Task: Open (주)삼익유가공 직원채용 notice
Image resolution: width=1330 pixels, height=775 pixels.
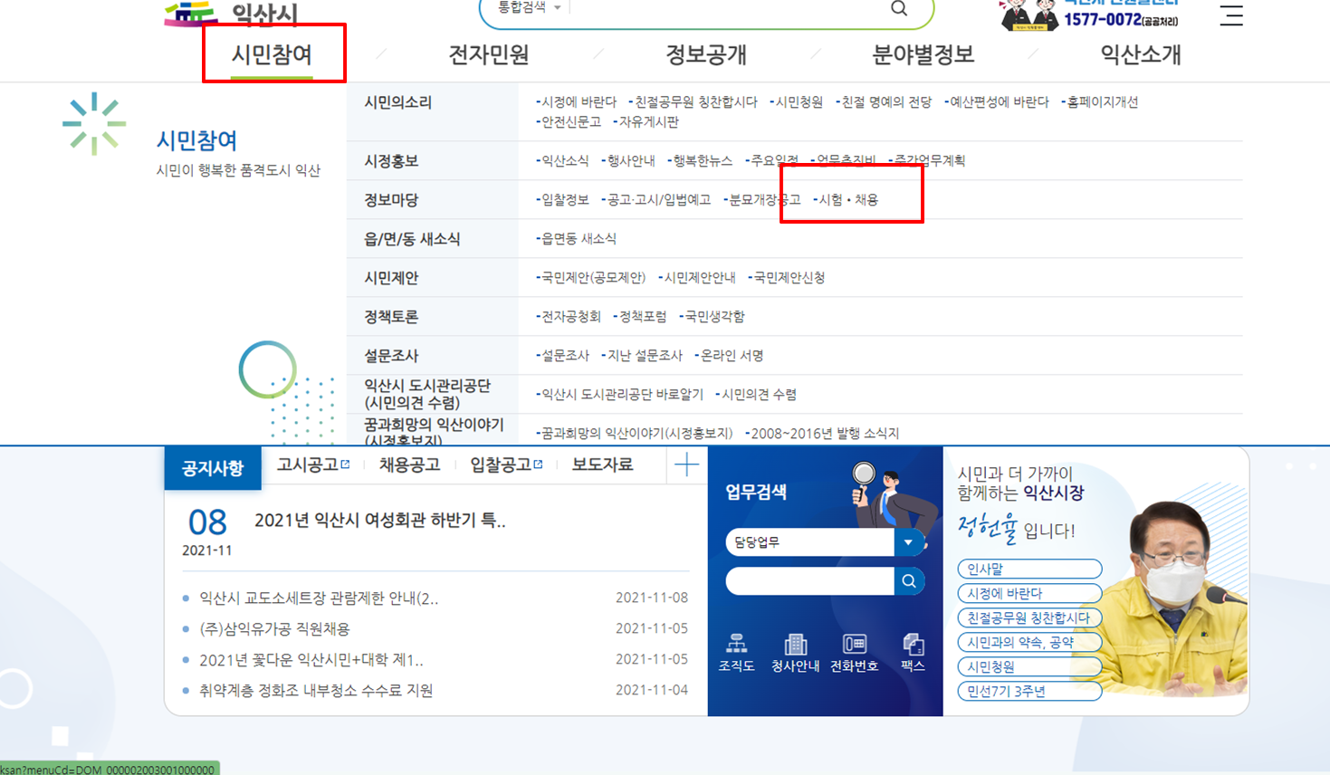Action: 274,629
